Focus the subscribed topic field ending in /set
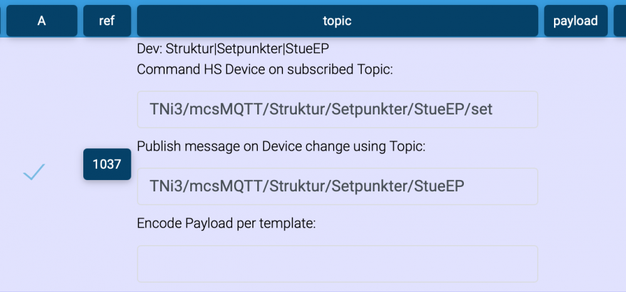The width and height of the screenshot is (626, 292). coord(337,109)
